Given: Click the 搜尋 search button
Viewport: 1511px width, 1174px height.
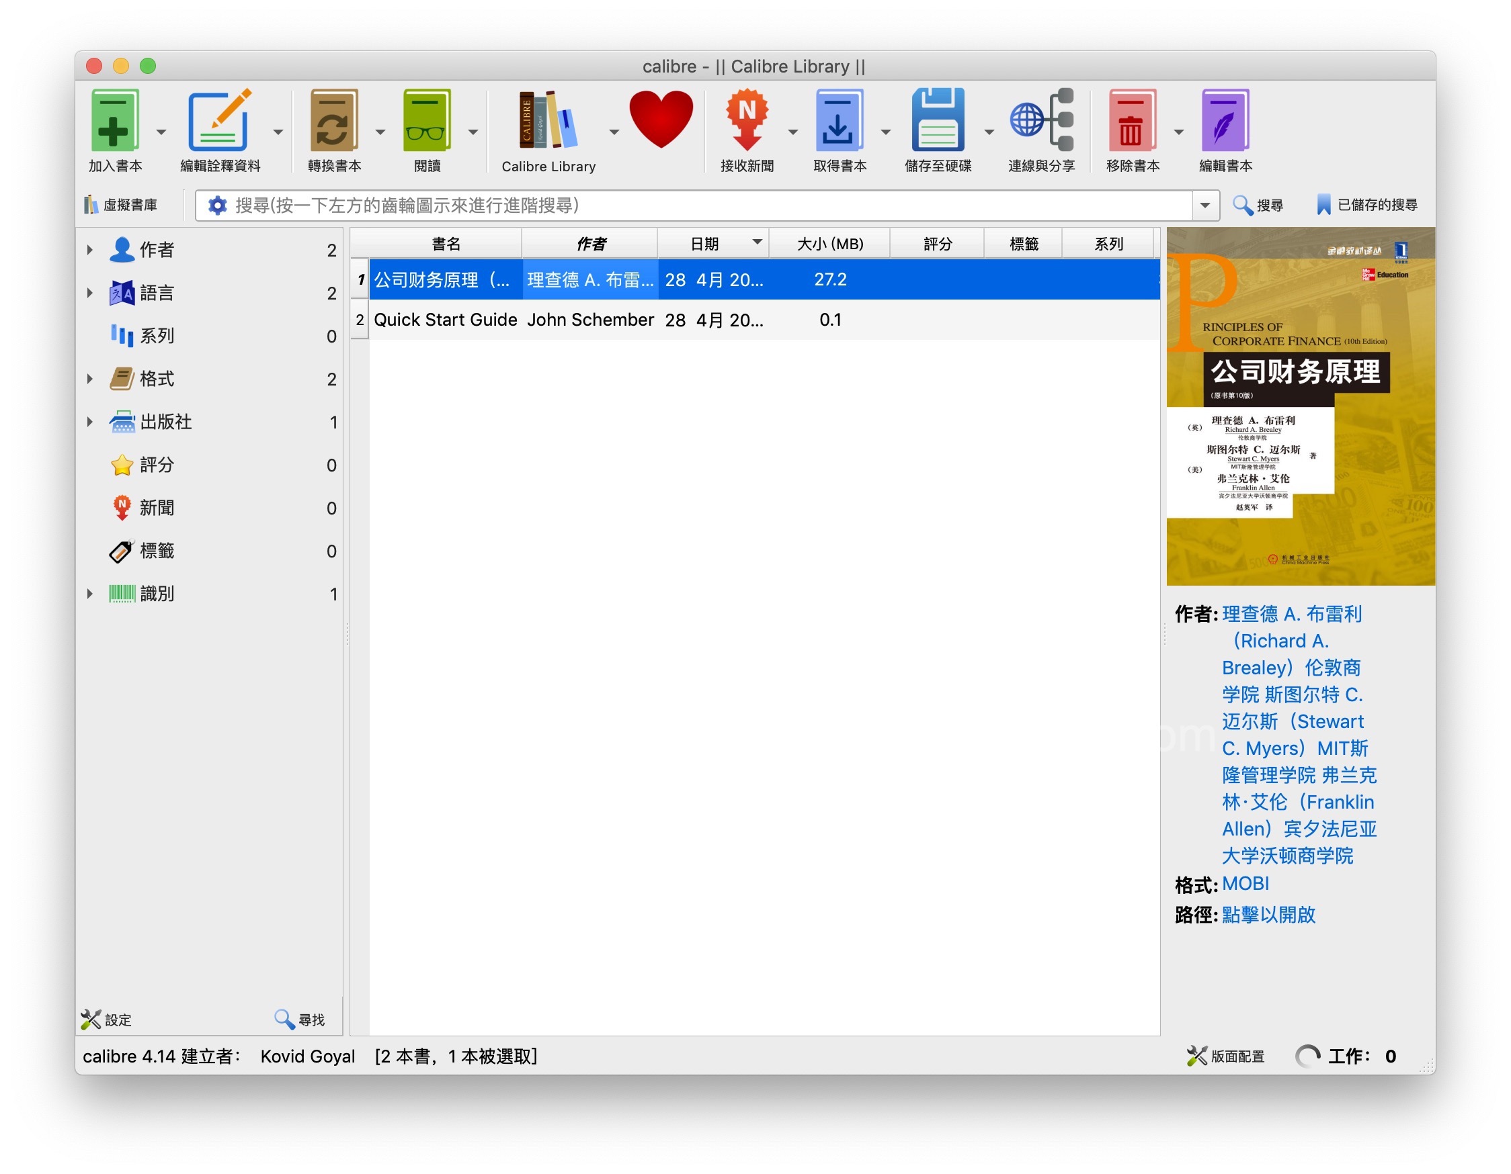Looking at the screenshot, I should [x=1258, y=205].
